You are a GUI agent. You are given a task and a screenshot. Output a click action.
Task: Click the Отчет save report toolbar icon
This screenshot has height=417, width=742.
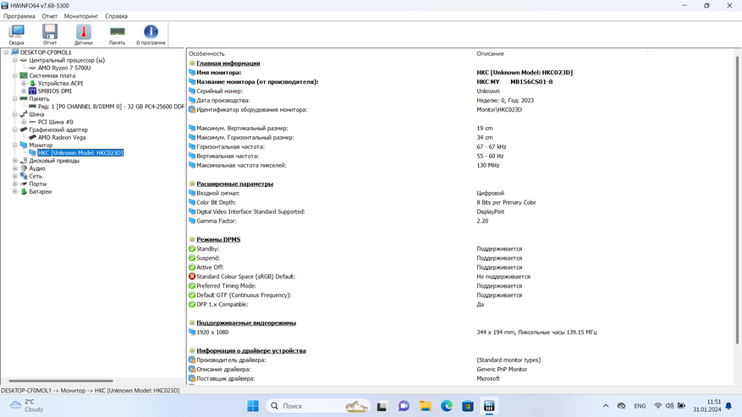click(50, 35)
